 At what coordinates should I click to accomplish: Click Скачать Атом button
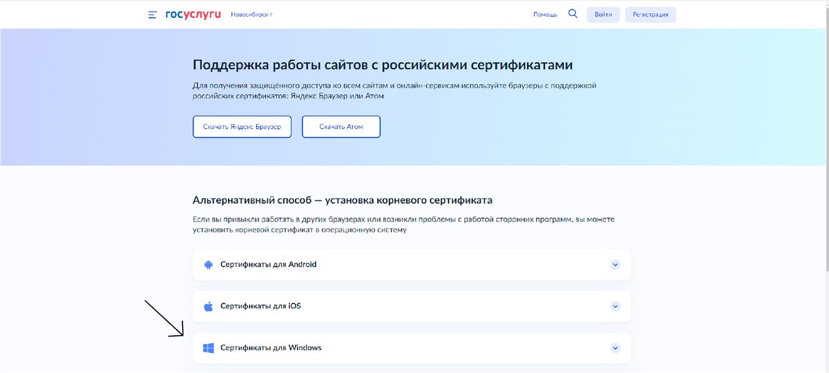(x=341, y=127)
